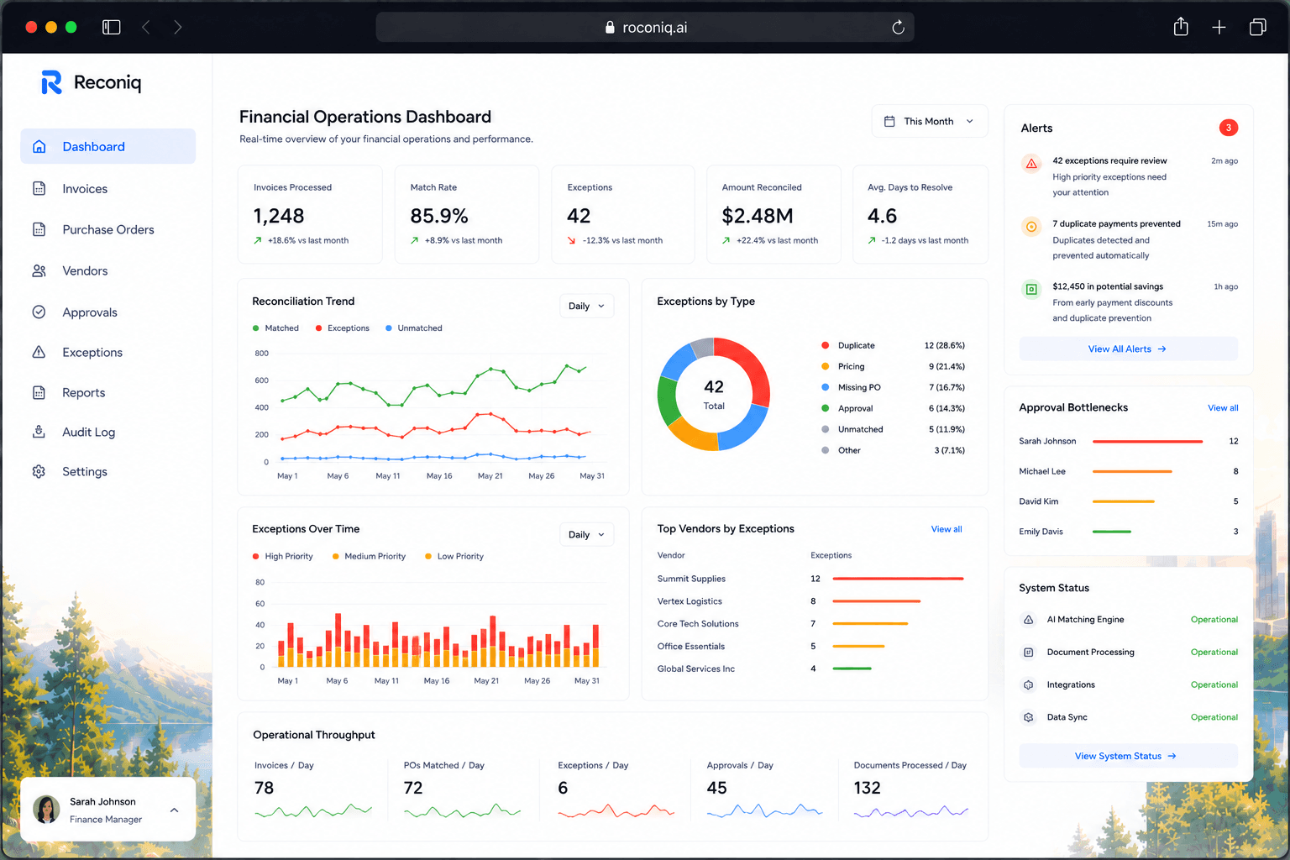Screen dimensions: 1290x860
Task: Click the Invoices Processed 1,248 card
Action: click(x=310, y=214)
